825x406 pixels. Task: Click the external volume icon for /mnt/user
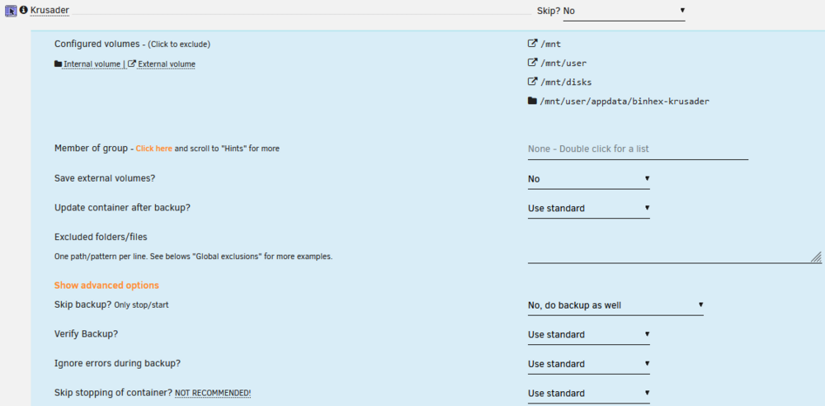[x=532, y=63]
